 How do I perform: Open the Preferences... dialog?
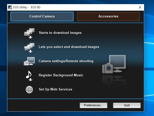pos(93,105)
